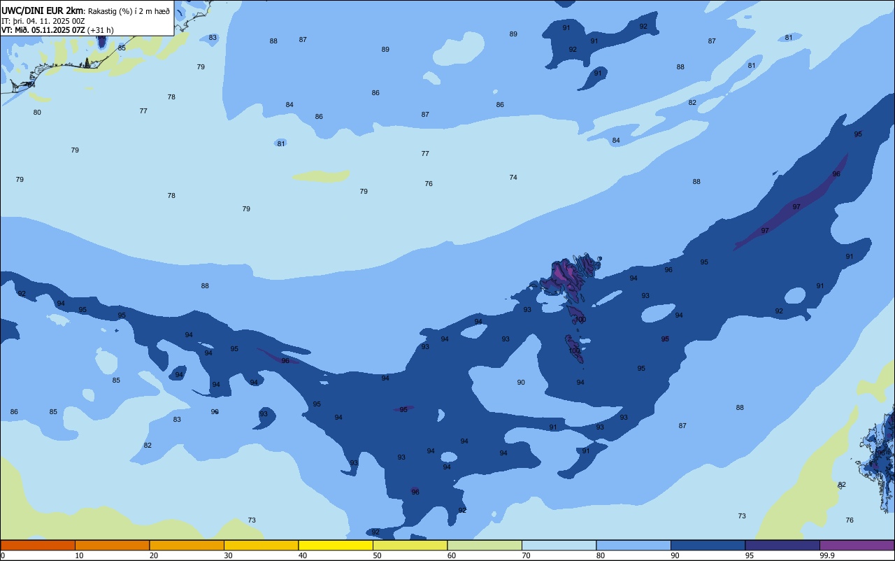Viewport: 895px width, 561px height.
Task: Click the legend scale label '50'
Action: (x=377, y=555)
